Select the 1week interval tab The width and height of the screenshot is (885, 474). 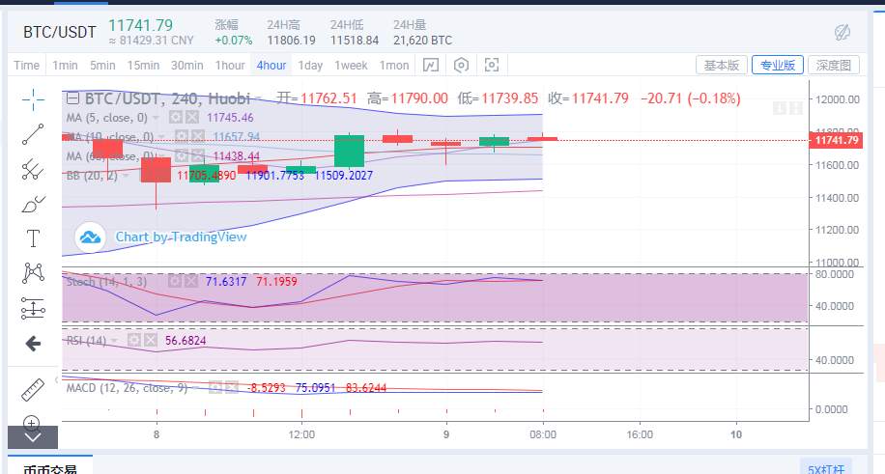pyautogui.click(x=351, y=66)
